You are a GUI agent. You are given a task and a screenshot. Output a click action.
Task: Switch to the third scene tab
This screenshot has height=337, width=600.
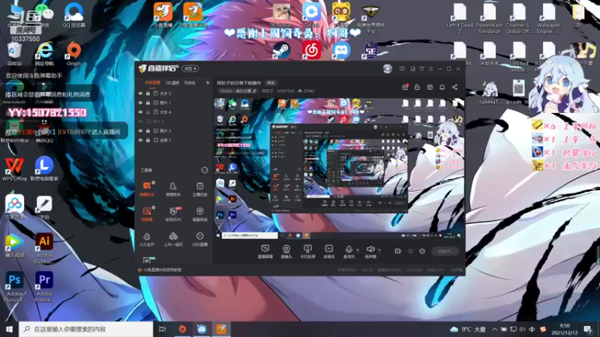190,82
